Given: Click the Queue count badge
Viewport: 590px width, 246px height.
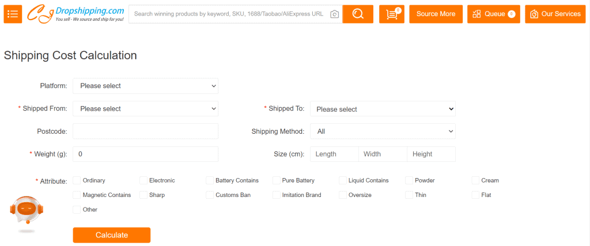Looking at the screenshot, I should tap(512, 14).
